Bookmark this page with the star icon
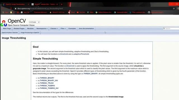 [174, 9]
